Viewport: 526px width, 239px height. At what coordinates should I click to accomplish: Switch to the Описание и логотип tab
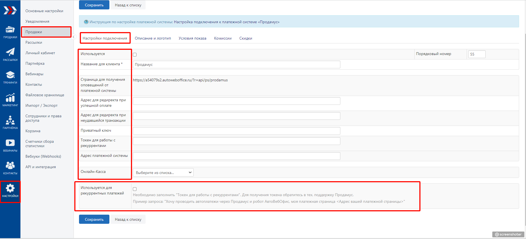[x=153, y=38]
